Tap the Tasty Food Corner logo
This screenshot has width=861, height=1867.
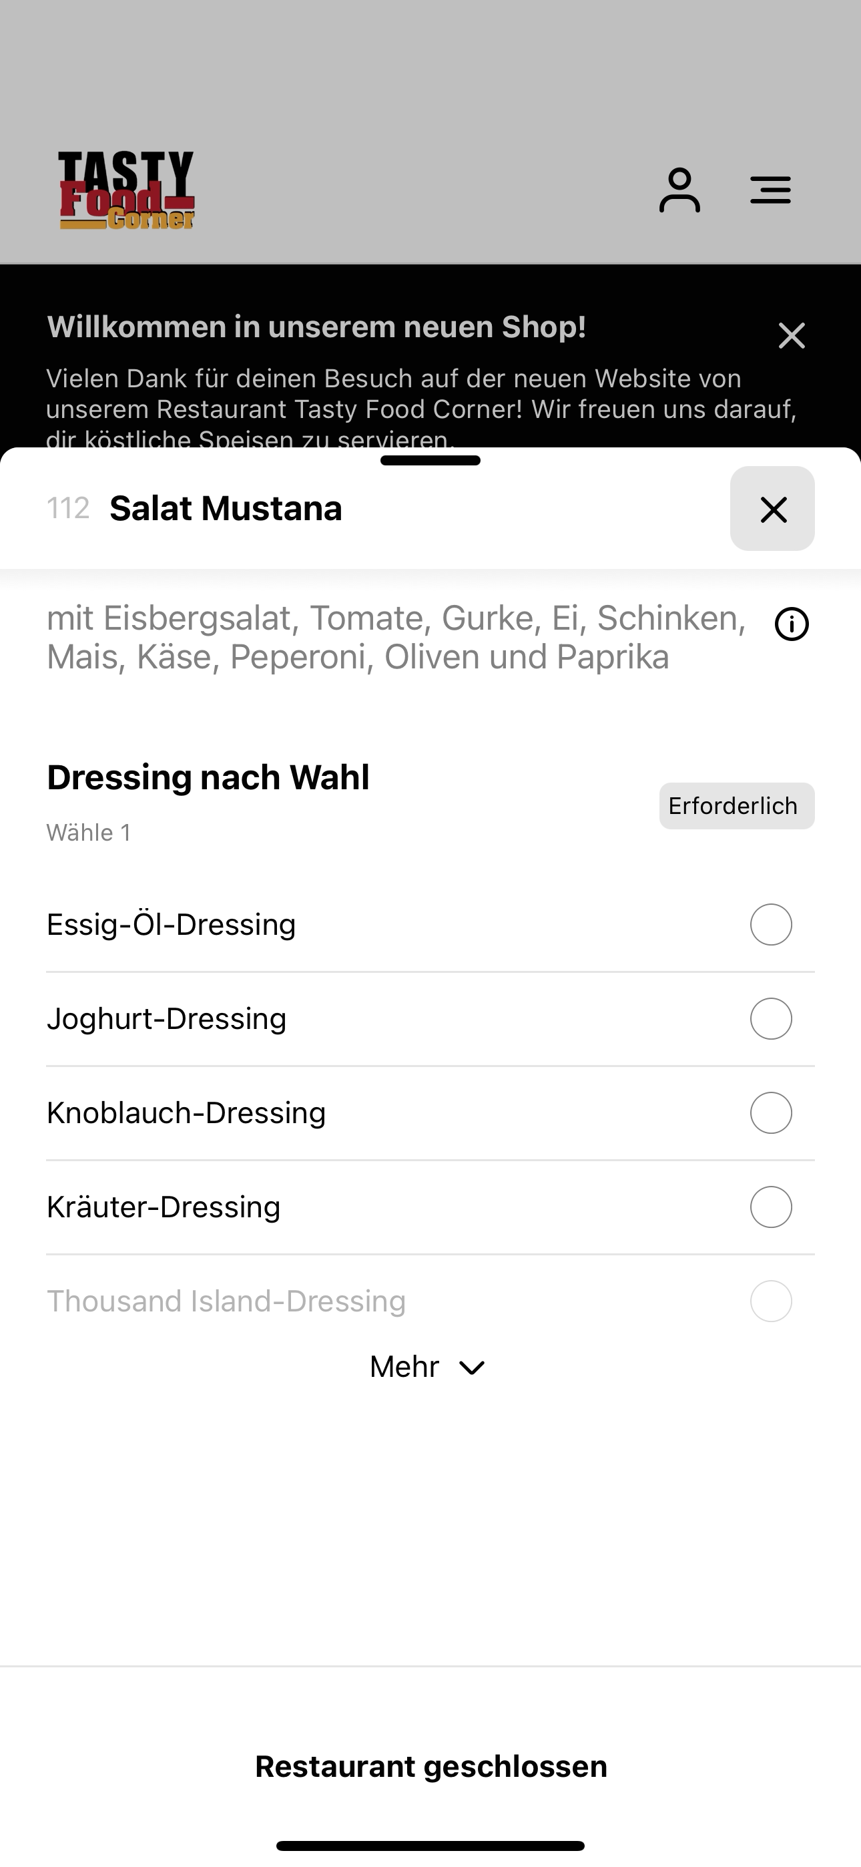coord(127,190)
